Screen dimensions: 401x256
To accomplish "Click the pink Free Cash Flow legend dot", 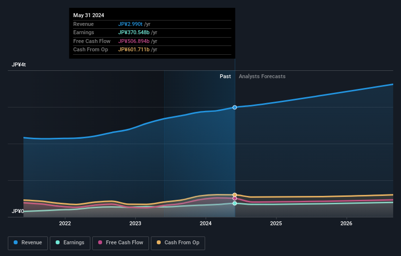I will click(x=100, y=242).
